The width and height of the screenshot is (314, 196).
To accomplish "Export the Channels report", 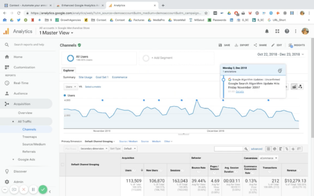I will [x=242, y=45].
